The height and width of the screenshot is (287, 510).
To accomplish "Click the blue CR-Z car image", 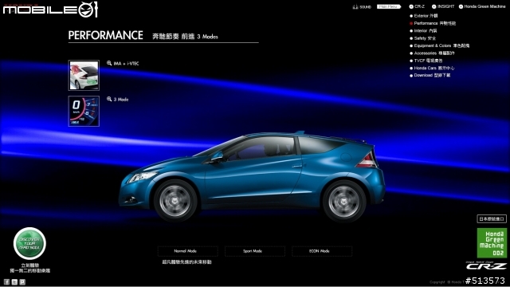I will pyautogui.click(x=252, y=176).
